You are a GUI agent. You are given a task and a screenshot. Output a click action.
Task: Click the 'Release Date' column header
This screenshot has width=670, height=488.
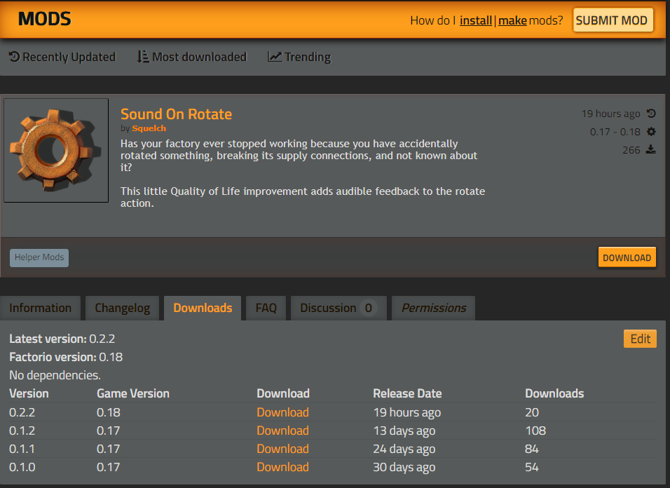pos(407,393)
